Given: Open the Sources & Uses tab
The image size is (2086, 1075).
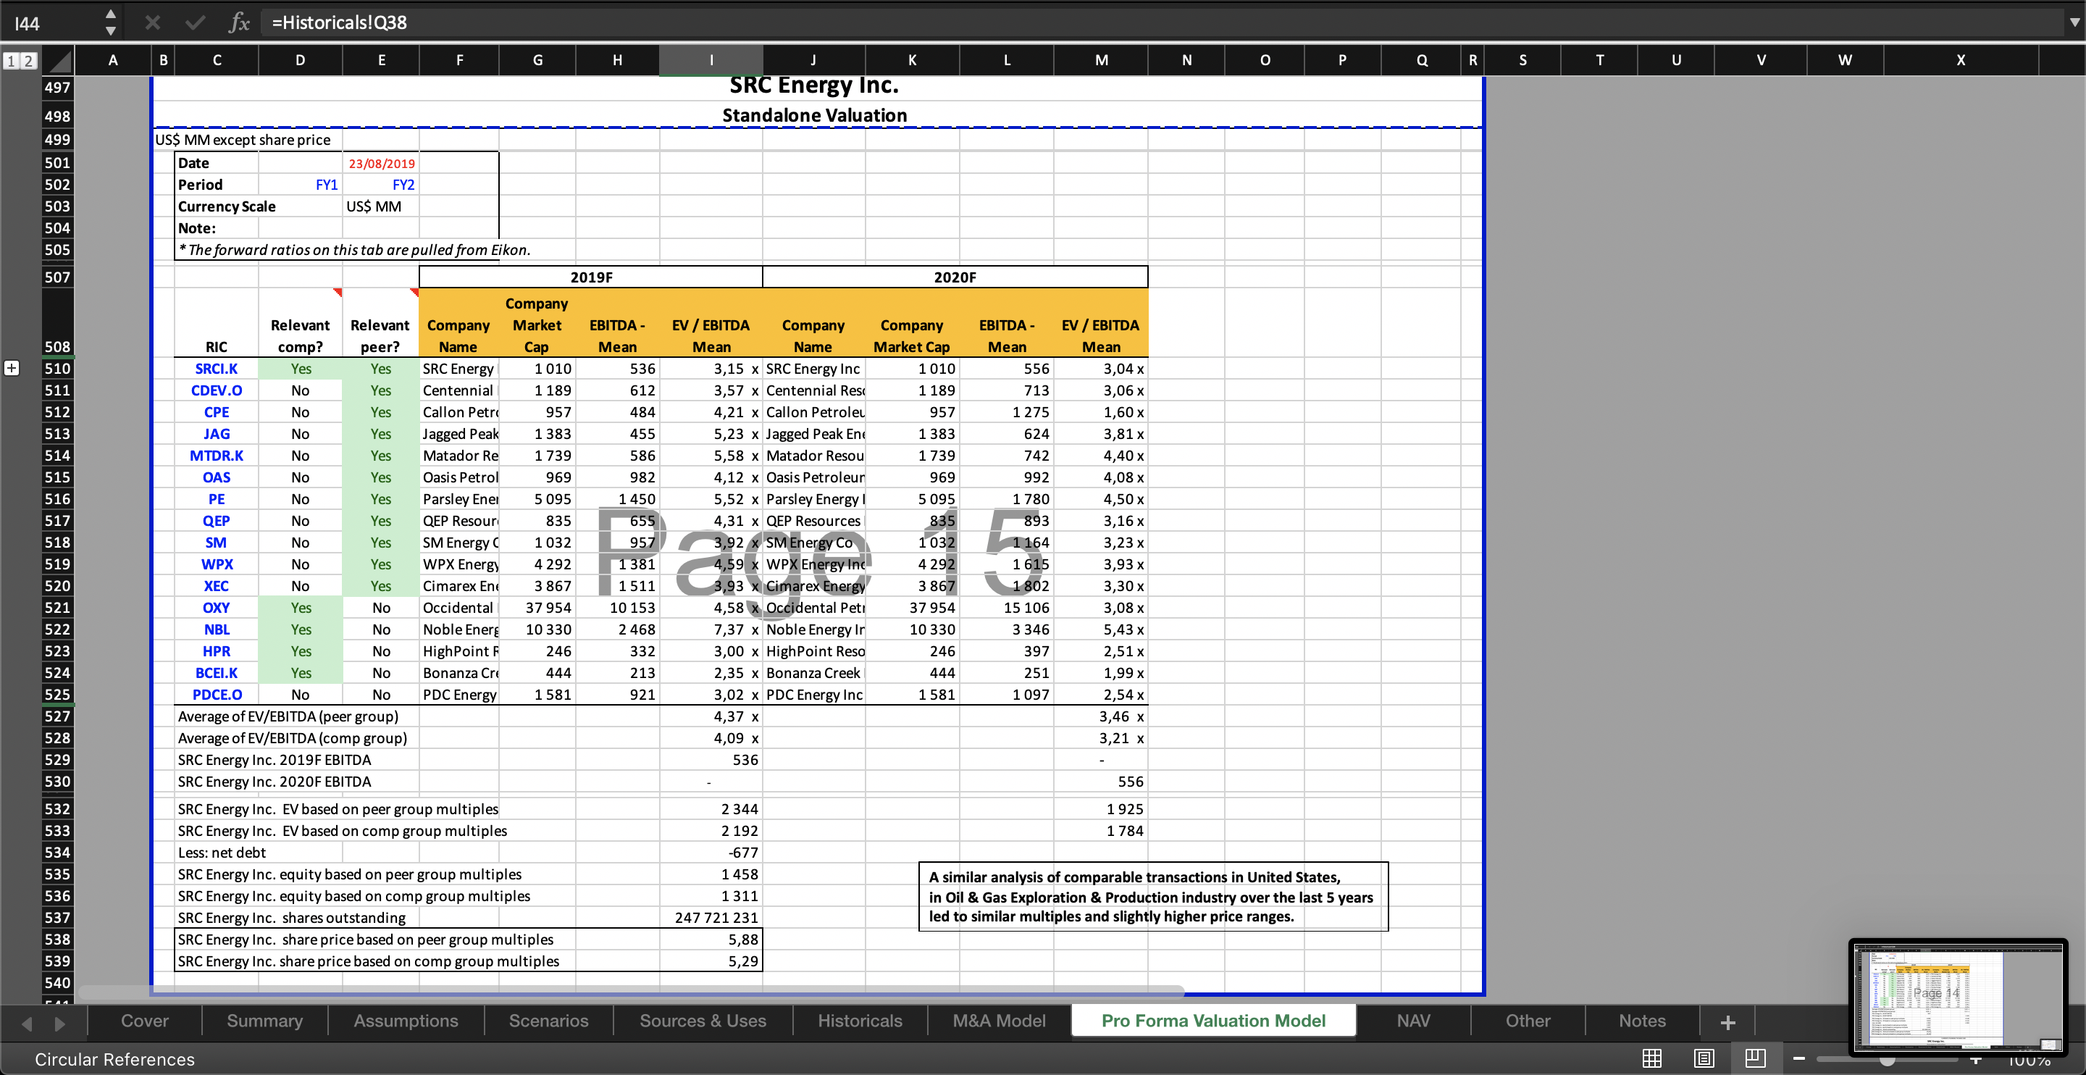Looking at the screenshot, I should click(x=703, y=1021).
